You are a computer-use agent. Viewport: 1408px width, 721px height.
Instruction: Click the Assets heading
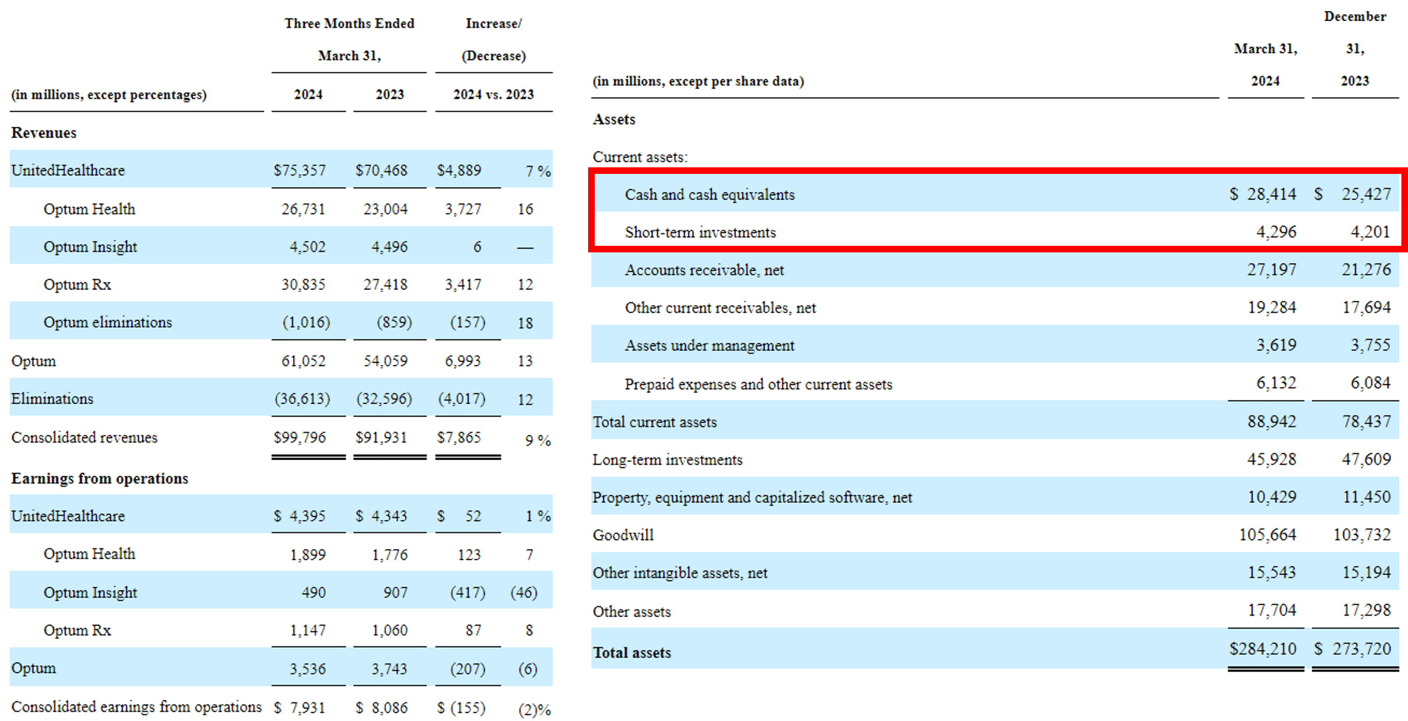pyautogui.click(x=614, y=119)
